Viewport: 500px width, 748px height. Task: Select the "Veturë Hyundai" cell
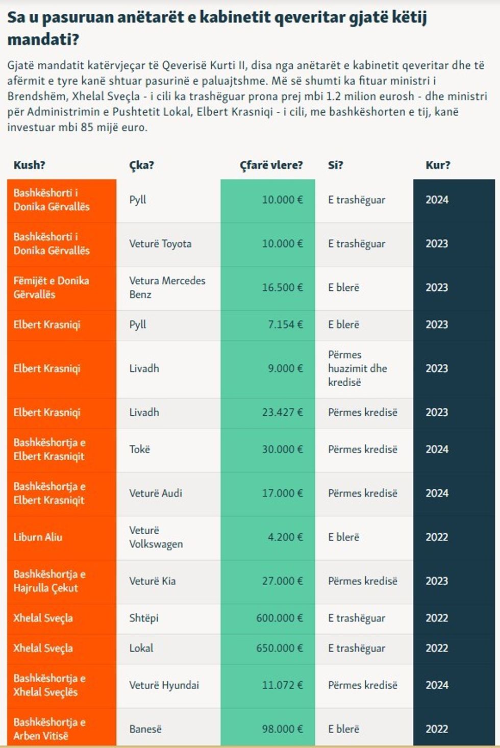pyautogui.click(x=164, y=685)
